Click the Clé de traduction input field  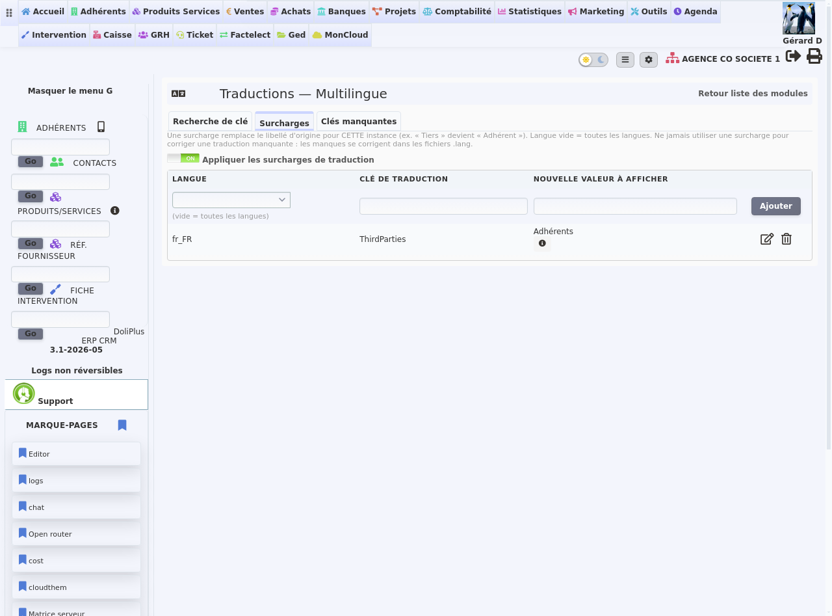443,206
